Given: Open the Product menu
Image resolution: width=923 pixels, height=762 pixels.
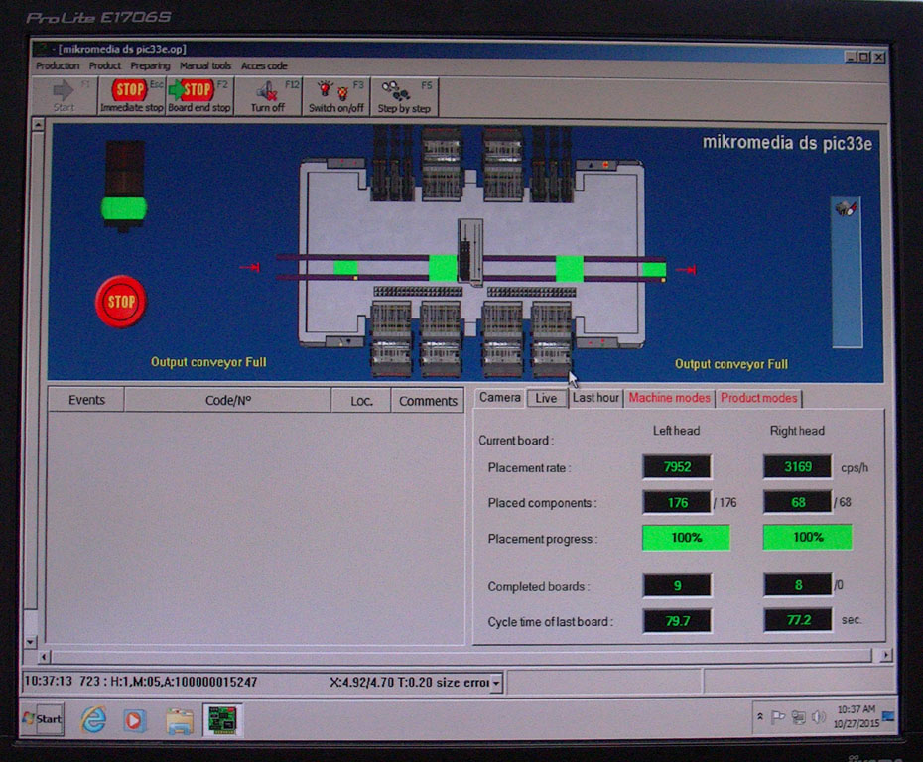Looking at the screenshot, I should 105,65.
